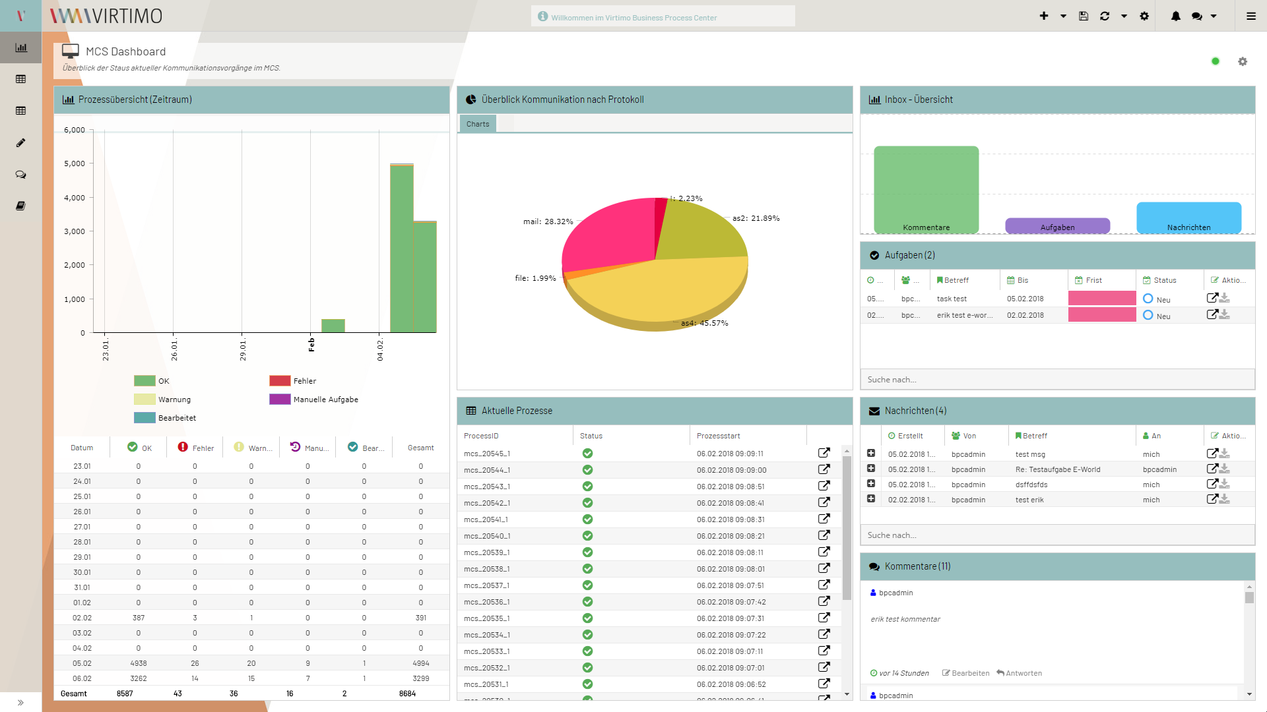The height and width of the screenshot is (712, 1267).
Task: Sort tasks by Status column
Action: pyautogui.click(x=1169, y=280)
